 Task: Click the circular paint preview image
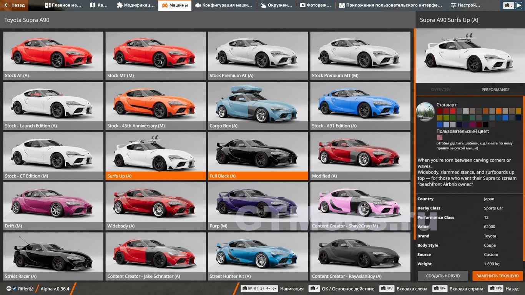tap(425, 112)
